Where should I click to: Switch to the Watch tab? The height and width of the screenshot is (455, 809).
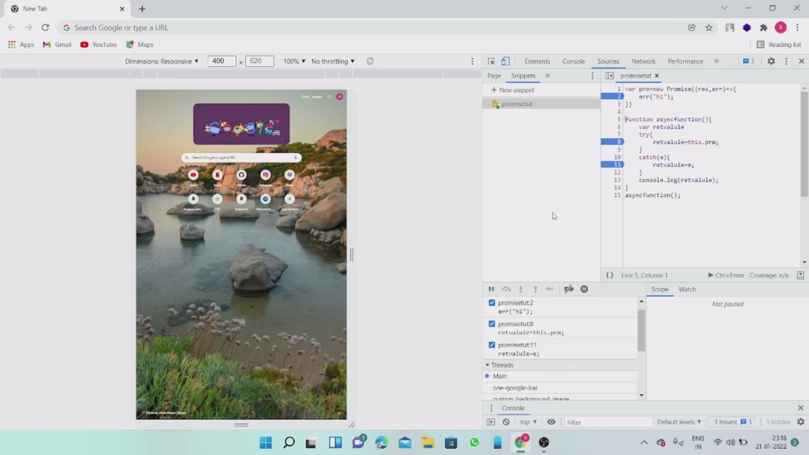coord(687,289)
